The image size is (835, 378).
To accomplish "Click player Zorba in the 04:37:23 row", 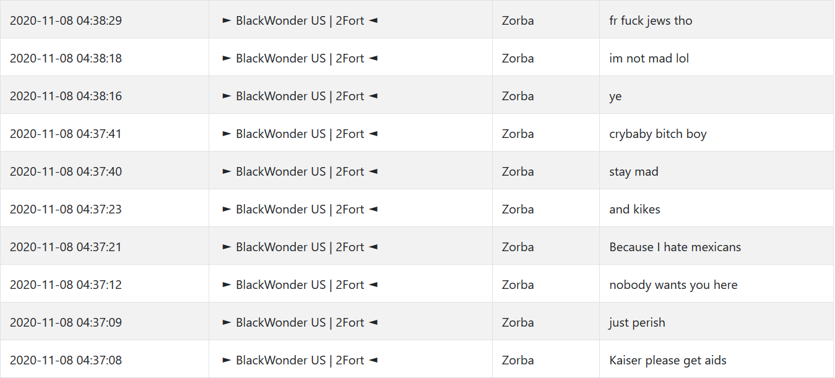I will click(518, 209).
